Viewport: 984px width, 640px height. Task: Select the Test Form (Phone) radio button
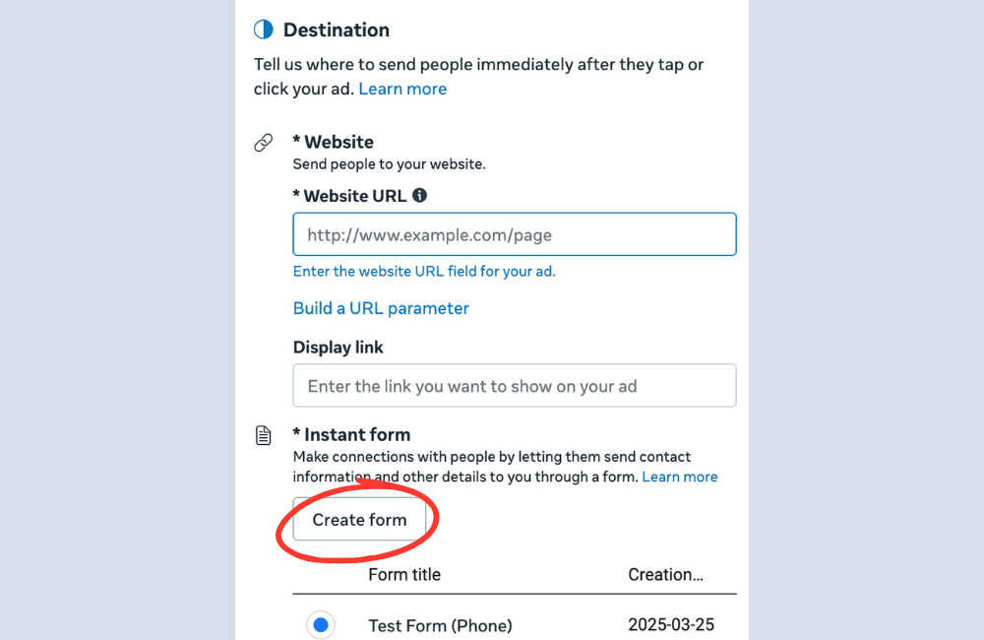pyautogui.click(x=320, y=625)
